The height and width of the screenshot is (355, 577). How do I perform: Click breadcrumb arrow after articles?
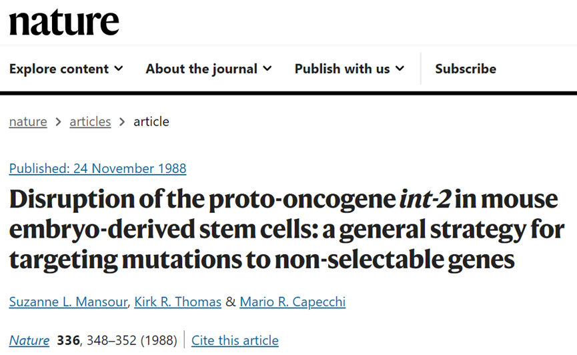[122, 122]
